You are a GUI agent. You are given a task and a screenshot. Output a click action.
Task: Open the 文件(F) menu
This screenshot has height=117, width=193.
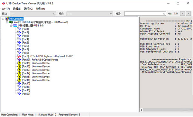click(6, 9)
